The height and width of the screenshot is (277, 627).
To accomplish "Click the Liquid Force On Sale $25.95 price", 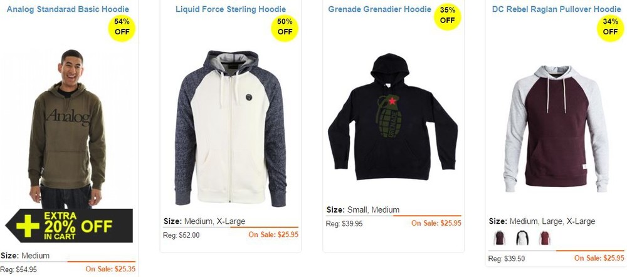I will coord(273,234).
